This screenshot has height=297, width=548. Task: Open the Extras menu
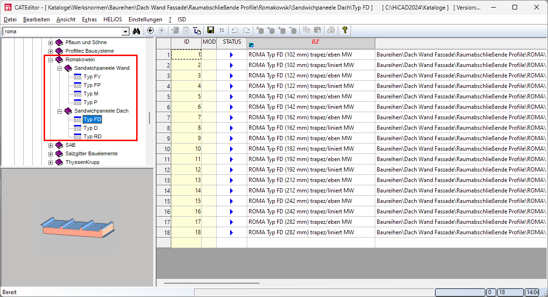(x=90, y=19)
